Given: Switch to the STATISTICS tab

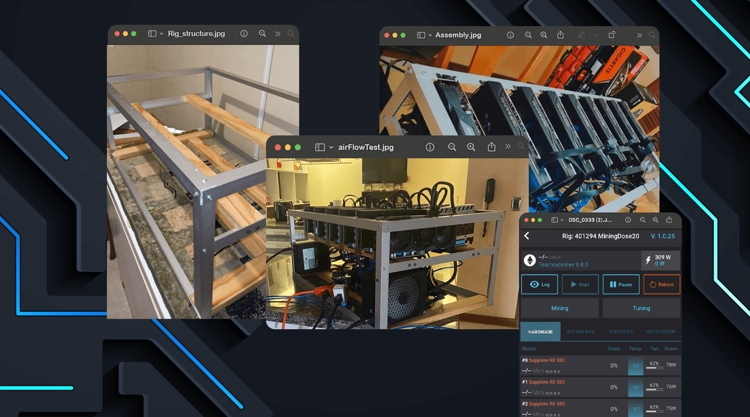Looking at the screenshot, I should (621, 332).
